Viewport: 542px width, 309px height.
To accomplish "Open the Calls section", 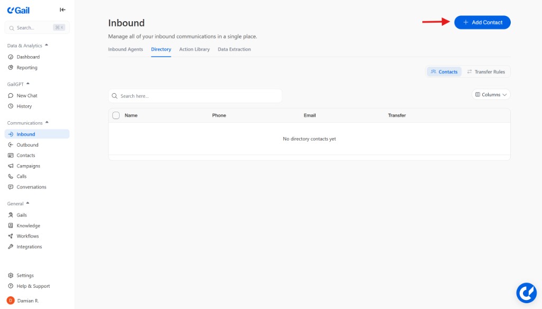I will [x=21, y=176].
